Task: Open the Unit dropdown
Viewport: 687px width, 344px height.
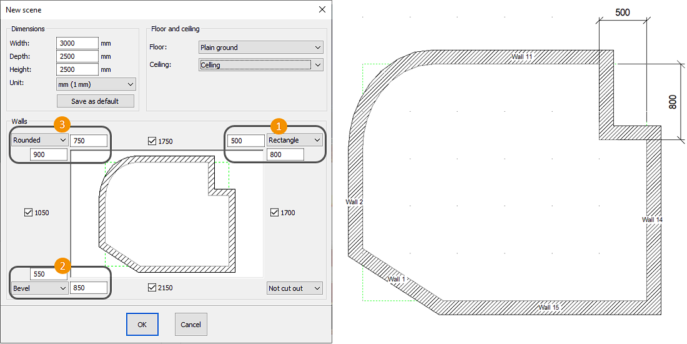Action: tap(96, 84)
